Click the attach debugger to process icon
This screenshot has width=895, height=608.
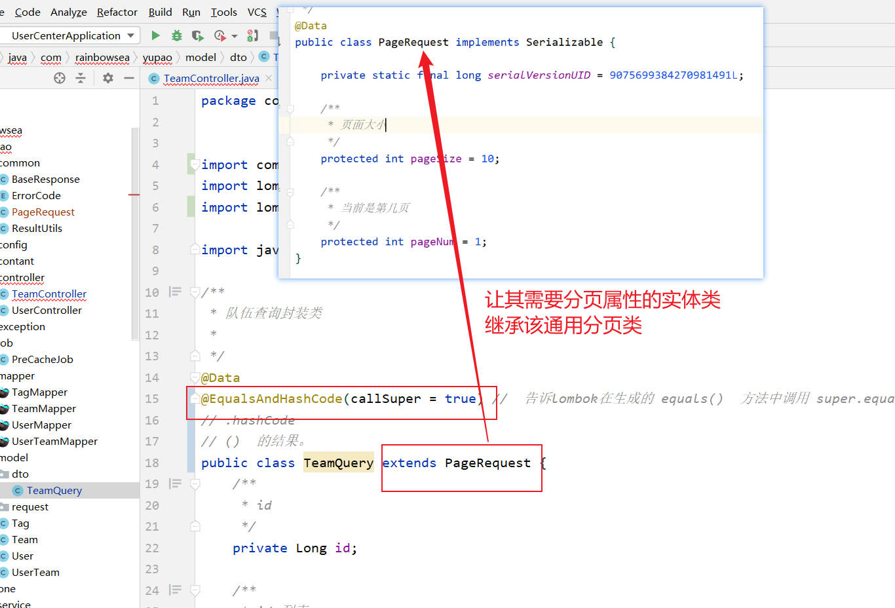coord(252,35)
